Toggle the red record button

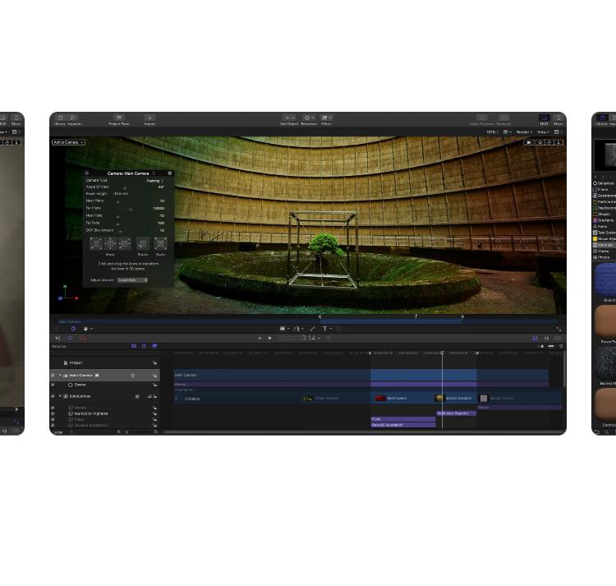[x=83, y=338]
